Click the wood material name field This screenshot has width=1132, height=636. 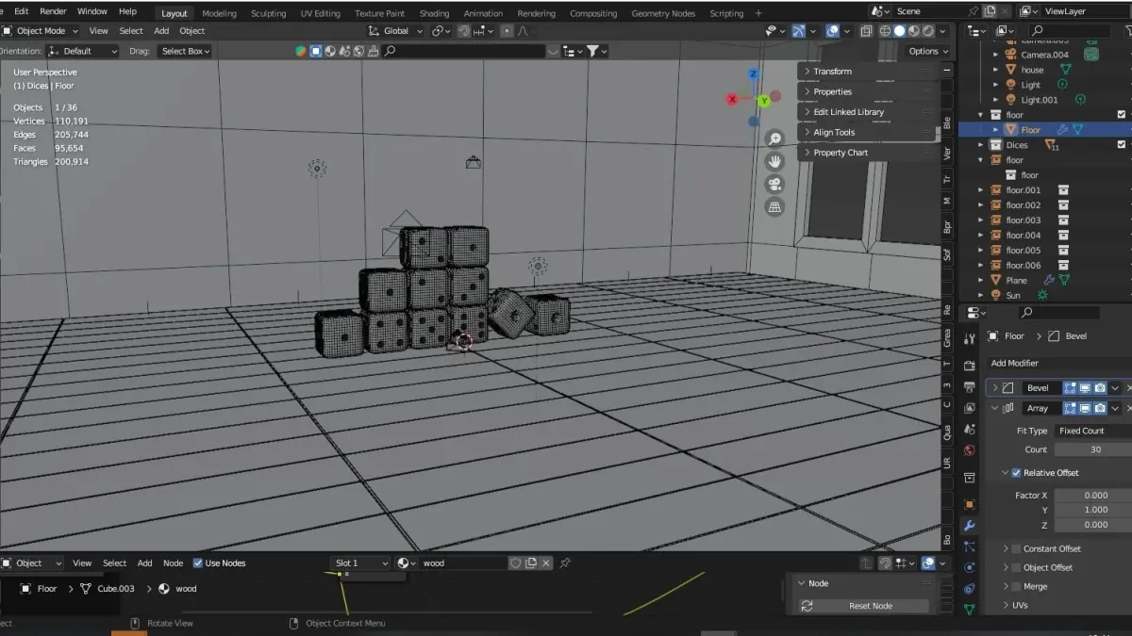[461, 563]
